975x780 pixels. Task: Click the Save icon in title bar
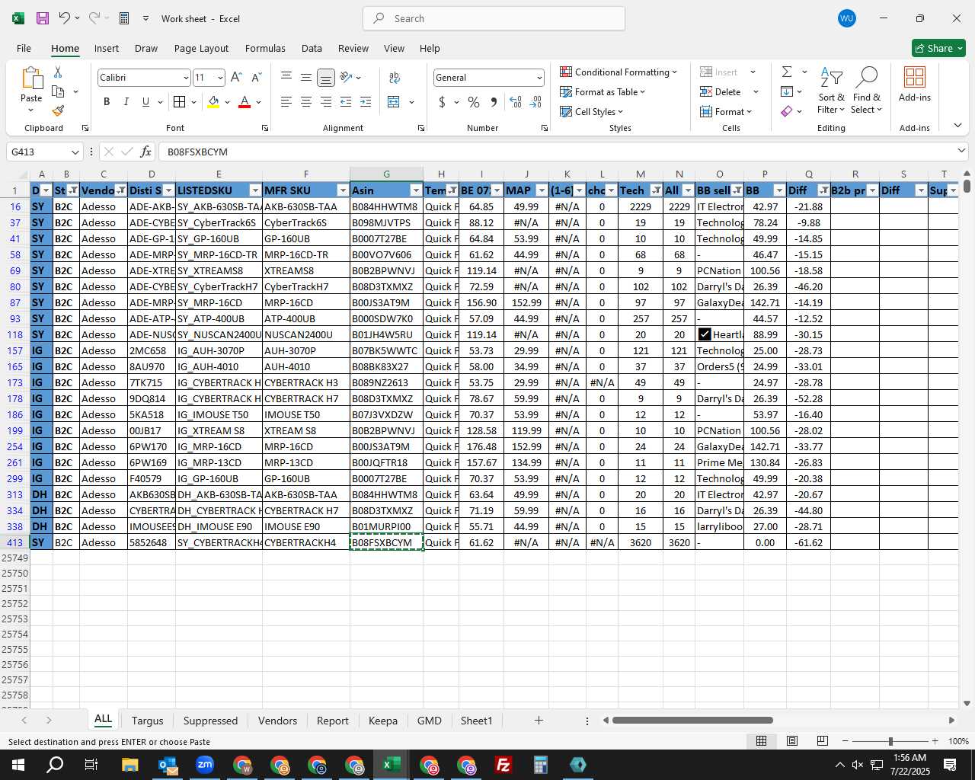coord(43,18)
